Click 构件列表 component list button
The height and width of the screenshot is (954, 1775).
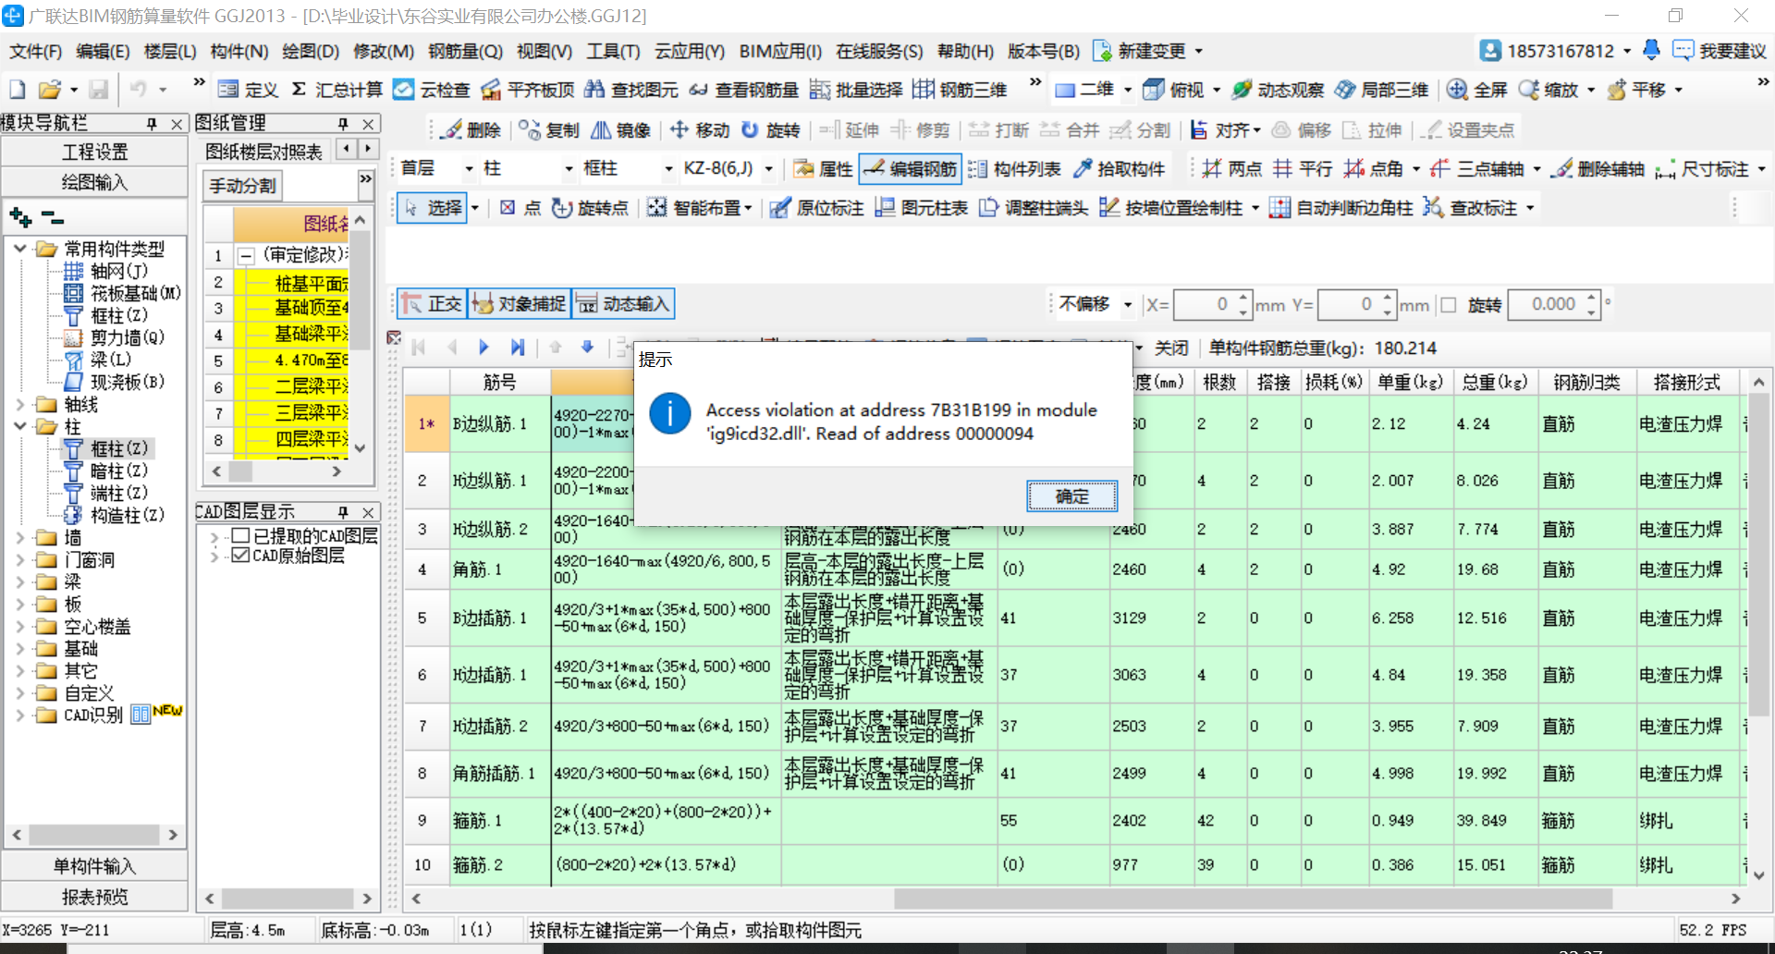pyautogui.click(x=1014, y=169)
